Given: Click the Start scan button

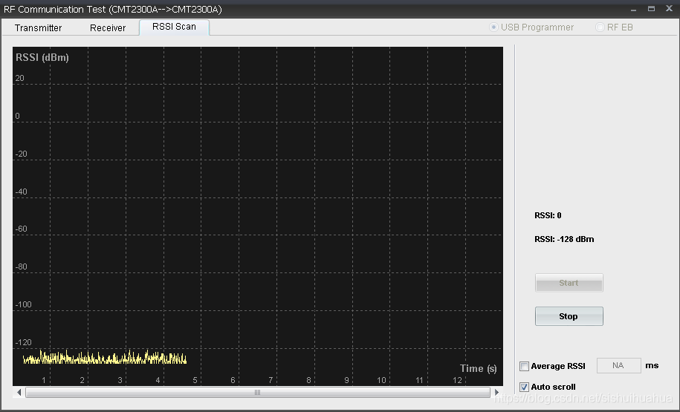Looking at the screenshot, I should (569, 283).
